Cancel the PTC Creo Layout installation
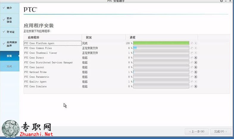 196,67
